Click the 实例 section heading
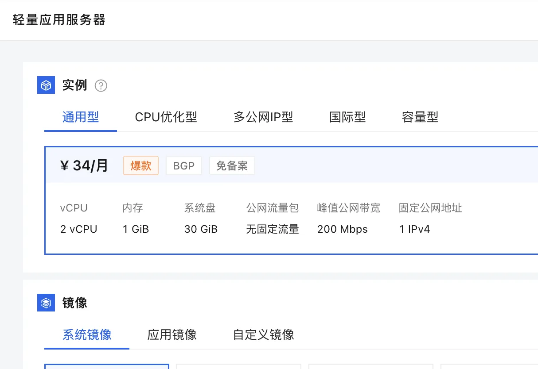The height and width of the screenshot is (369, 538). click(74, 85)
